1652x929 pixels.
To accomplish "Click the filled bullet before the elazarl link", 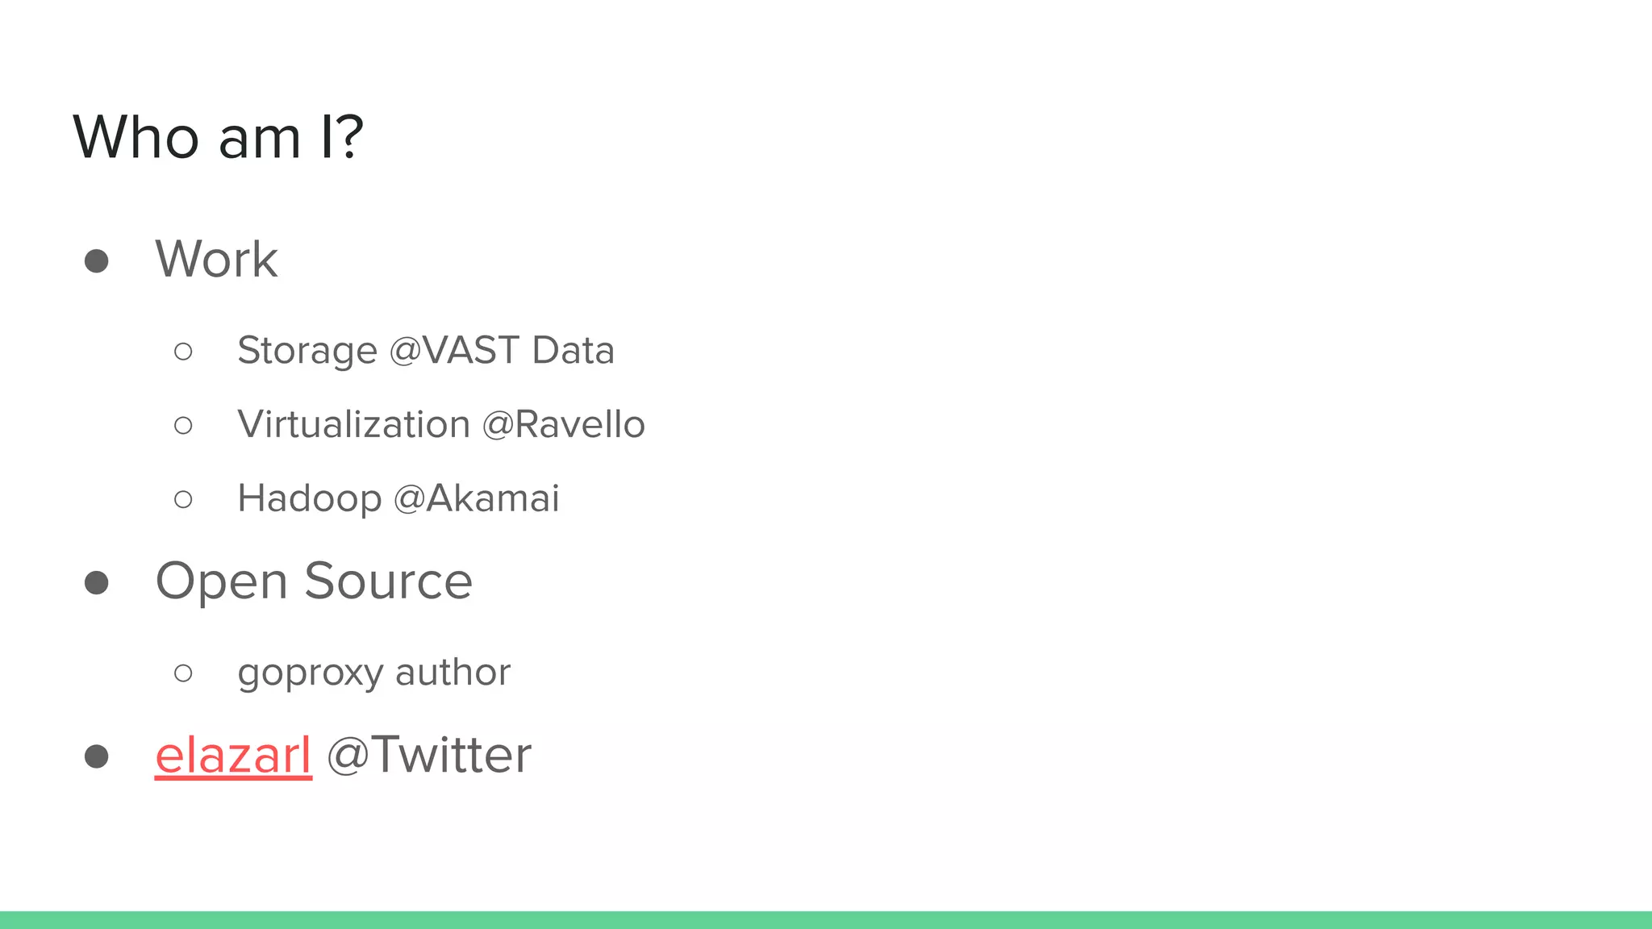I will pos(97,756).
